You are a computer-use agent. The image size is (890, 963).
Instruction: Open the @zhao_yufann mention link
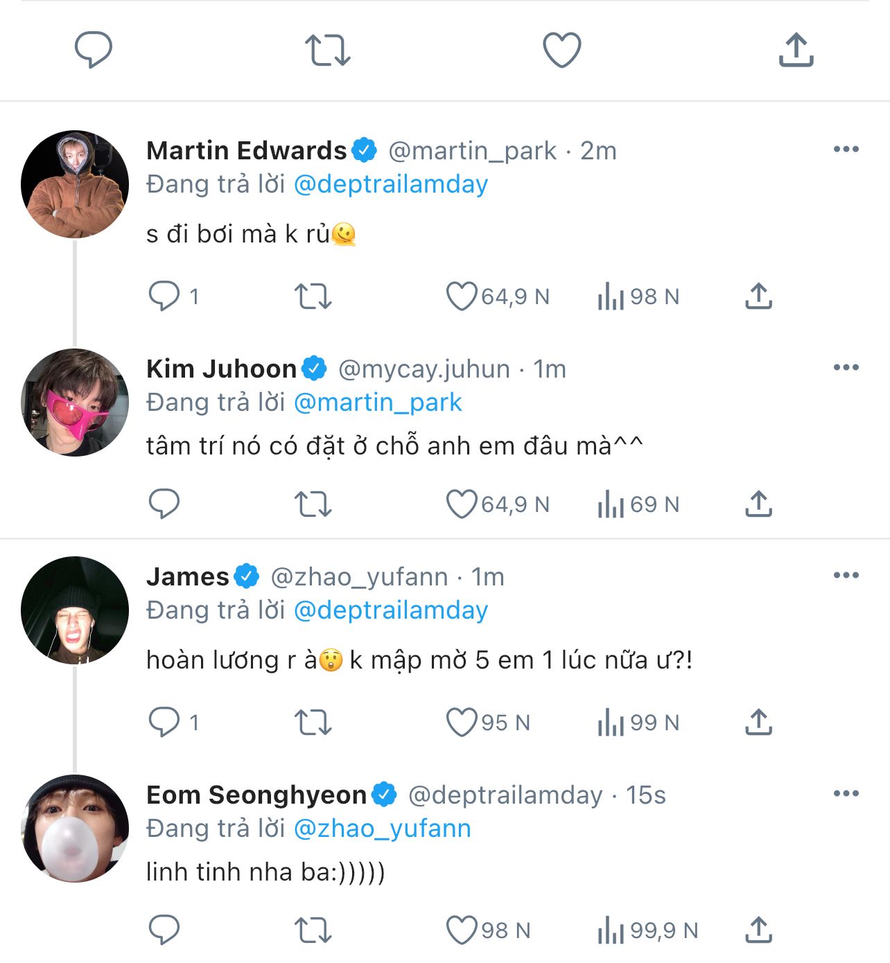(382, 829)
